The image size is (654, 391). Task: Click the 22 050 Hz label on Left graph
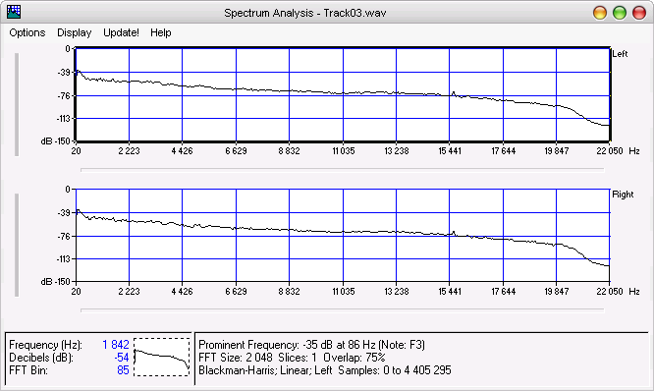[610, 151]
